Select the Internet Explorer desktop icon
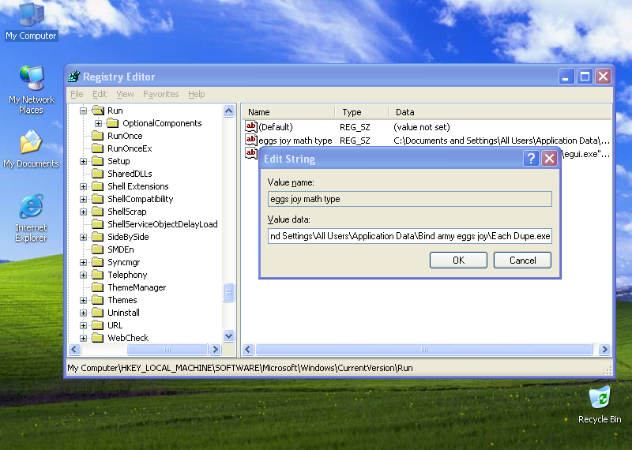The width and height of the screenshot is (632, 450). (x=32, y=218)
